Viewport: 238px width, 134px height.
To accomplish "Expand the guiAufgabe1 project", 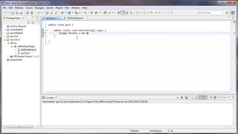I will 5,30.
